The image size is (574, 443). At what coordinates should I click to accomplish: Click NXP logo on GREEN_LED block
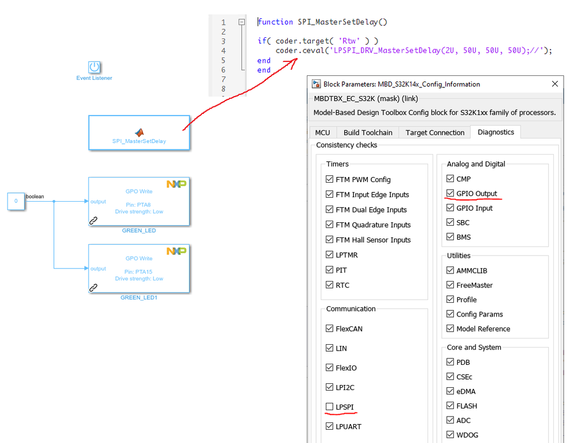(x=176, y=184)
